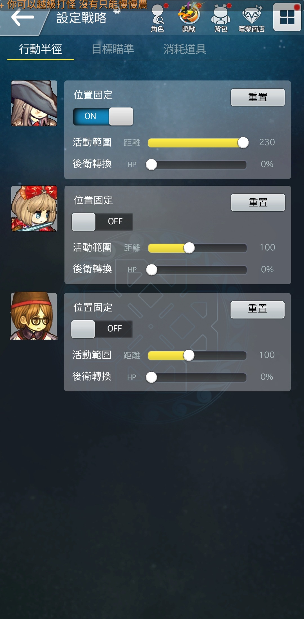Select the glasses character portrait
The image size is (304, 619).
click(34, 316)
